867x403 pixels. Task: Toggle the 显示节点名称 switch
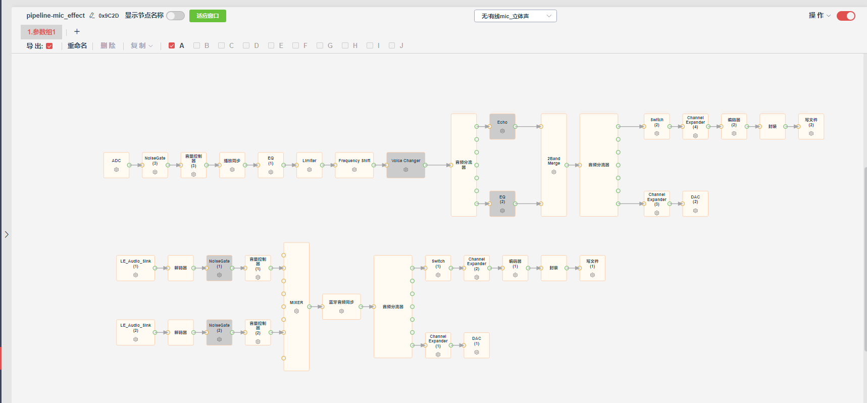(175, 16)
